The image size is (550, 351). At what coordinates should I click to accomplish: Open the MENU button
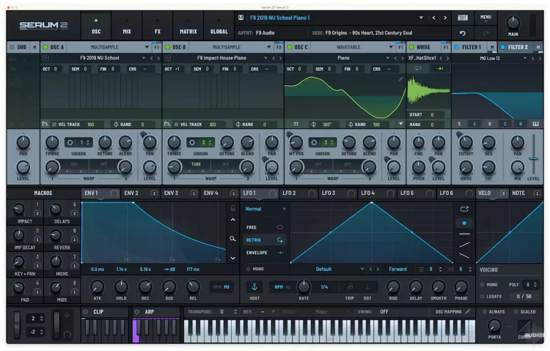pyautogui.click(x=485, y=18)
